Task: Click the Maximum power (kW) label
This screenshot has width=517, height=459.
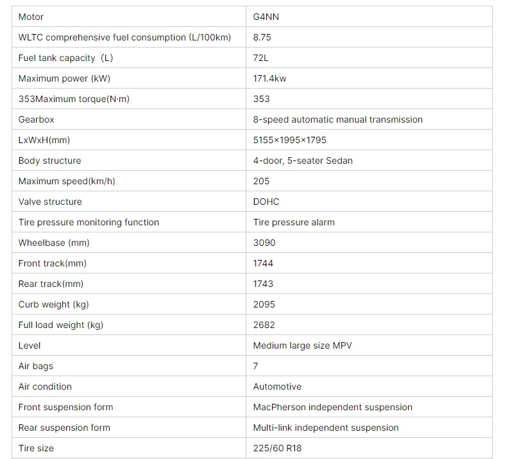Action: tap(65, 78)
